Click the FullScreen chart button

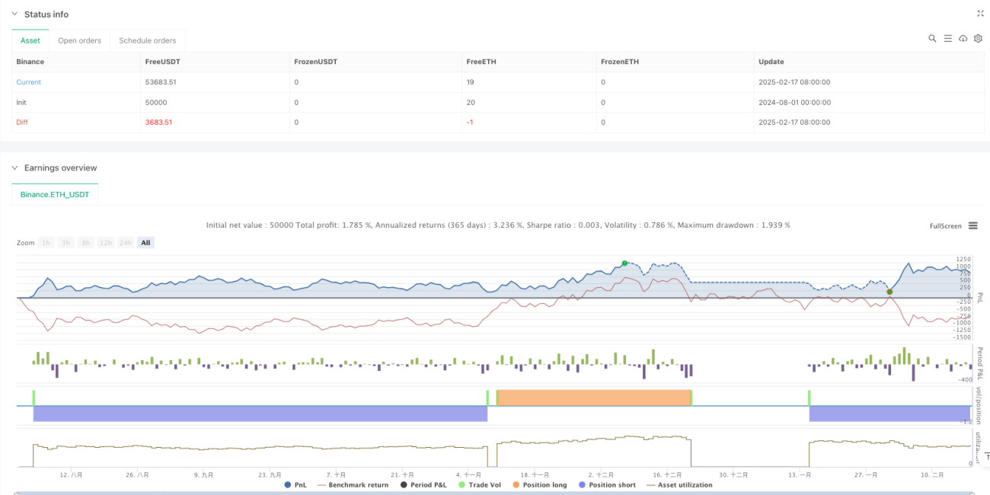click(x=945, y=226)
